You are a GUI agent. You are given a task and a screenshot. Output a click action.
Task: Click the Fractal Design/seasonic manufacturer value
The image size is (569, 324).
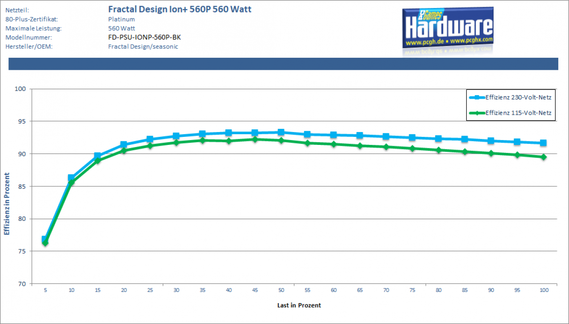pos(143,46)
